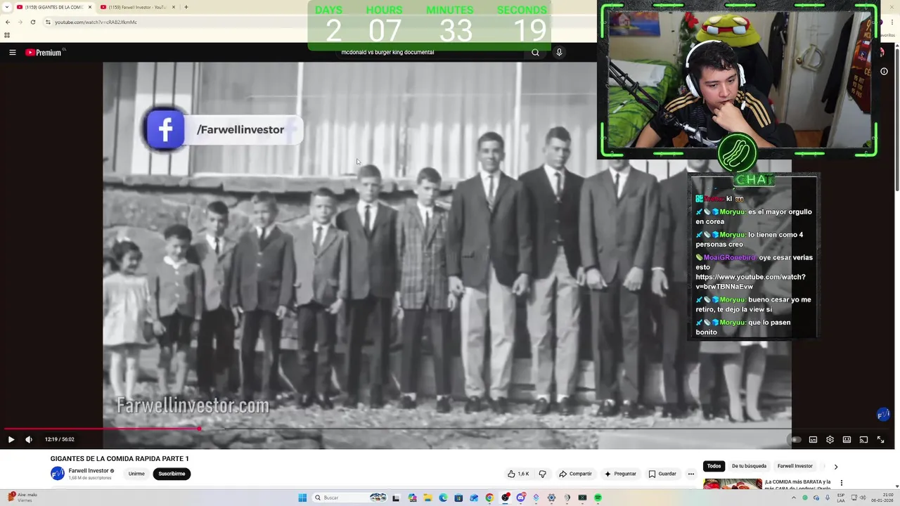
Task: Open the ESP LAA language switcher
Action: pyautogui.click(x=841, y=498)
